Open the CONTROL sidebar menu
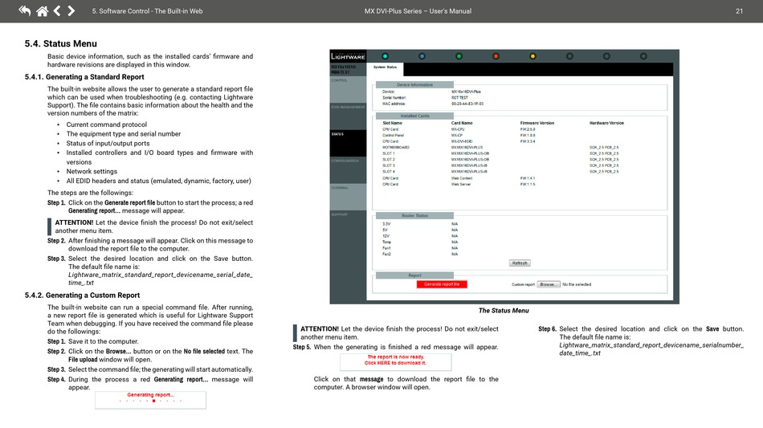 coord(340,80)
